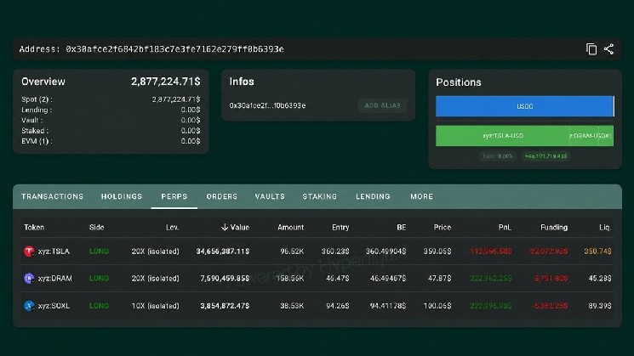Click SOXL's 10X (isolated) leverage cell

(155, 306)
